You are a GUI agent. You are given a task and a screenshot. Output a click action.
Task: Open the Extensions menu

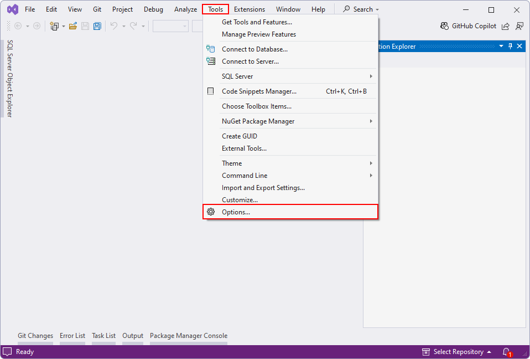tap(249, 9)
